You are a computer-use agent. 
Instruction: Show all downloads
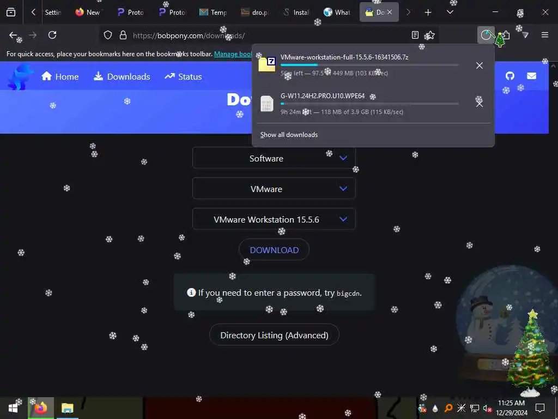click(x=289, y=135)
